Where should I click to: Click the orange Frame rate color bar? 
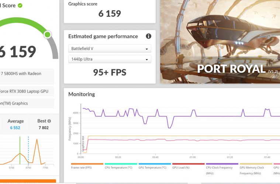click(x=87, y=164)
